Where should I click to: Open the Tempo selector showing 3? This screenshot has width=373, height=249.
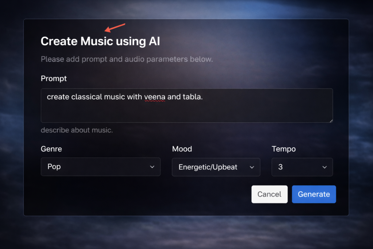point(302,167)
